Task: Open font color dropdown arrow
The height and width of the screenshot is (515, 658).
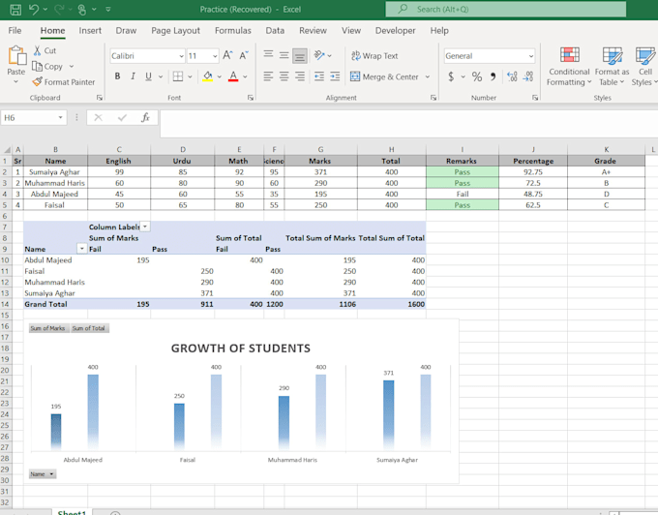Action: pyautogui.click(x=245, y=76)
